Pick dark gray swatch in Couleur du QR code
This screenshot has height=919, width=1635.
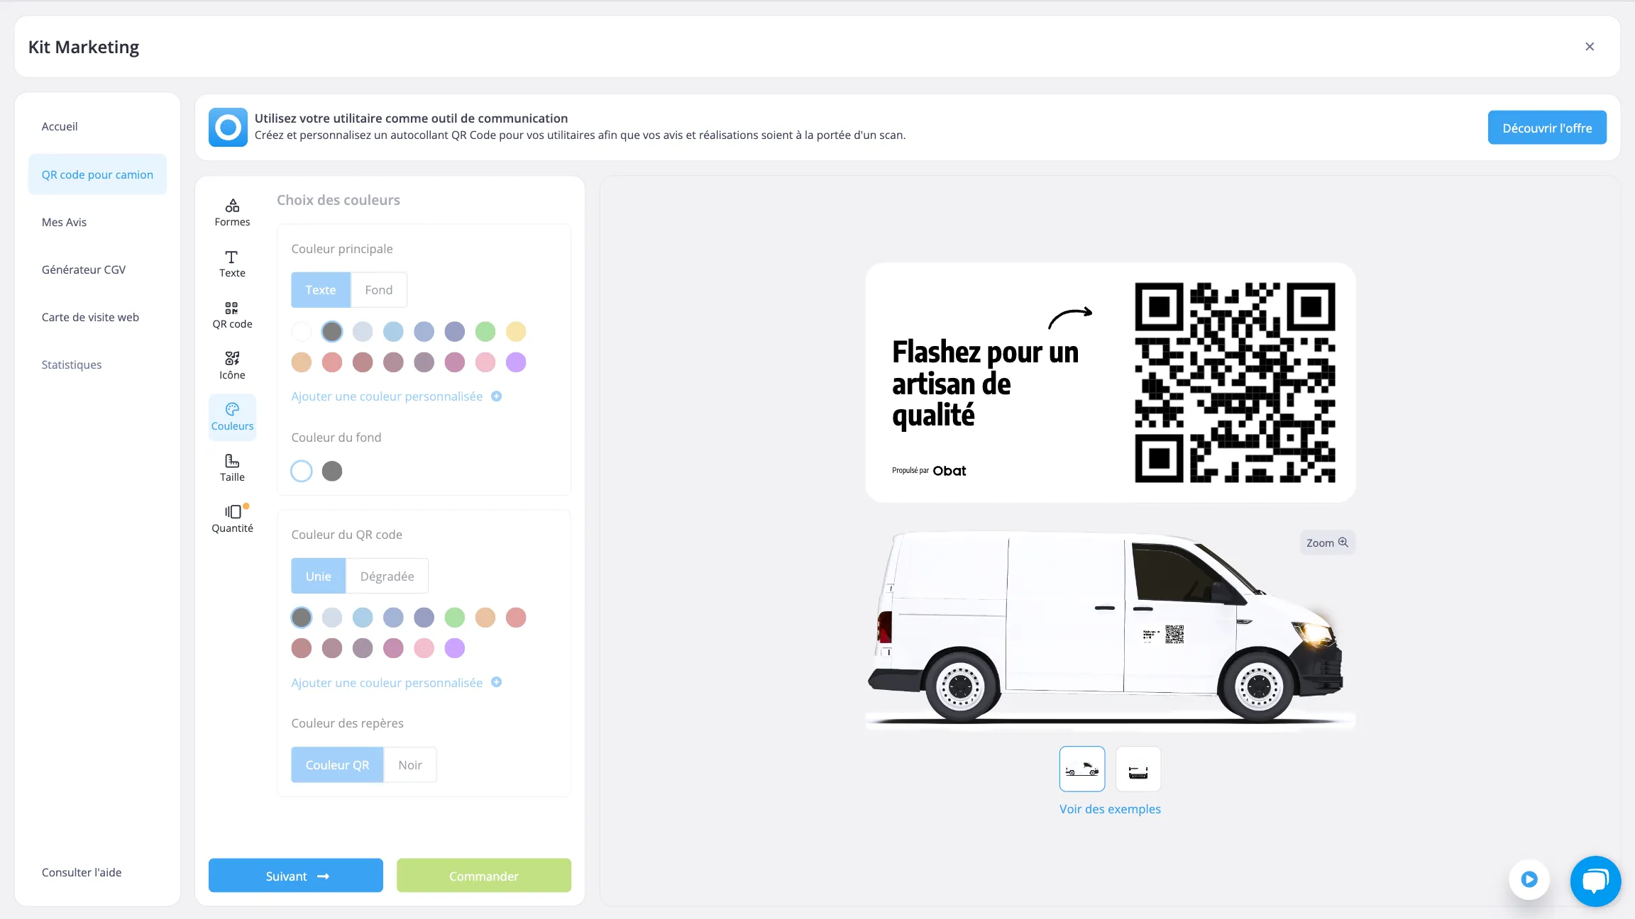coord(302,618)
